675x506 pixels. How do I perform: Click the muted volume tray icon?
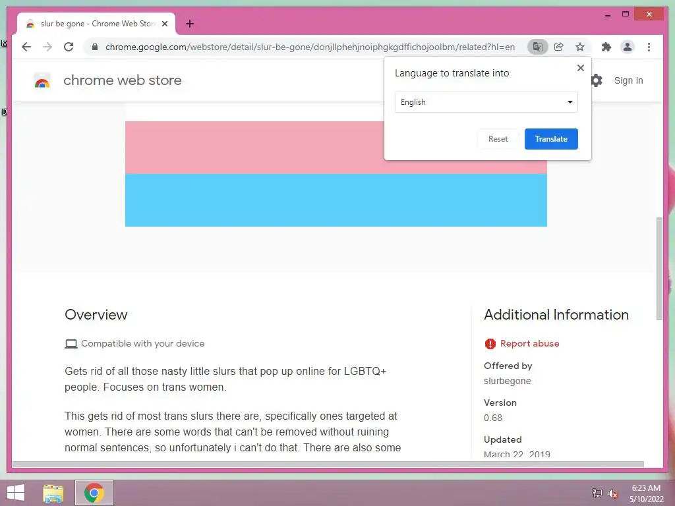tap(612, 493)
